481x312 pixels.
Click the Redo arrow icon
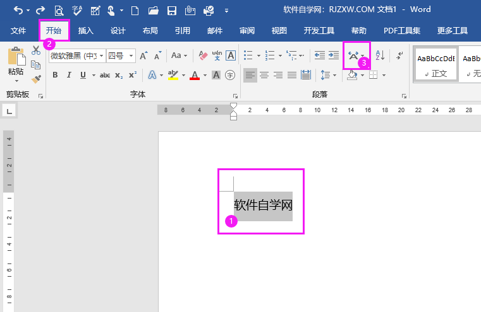click(x=40, y=11)
